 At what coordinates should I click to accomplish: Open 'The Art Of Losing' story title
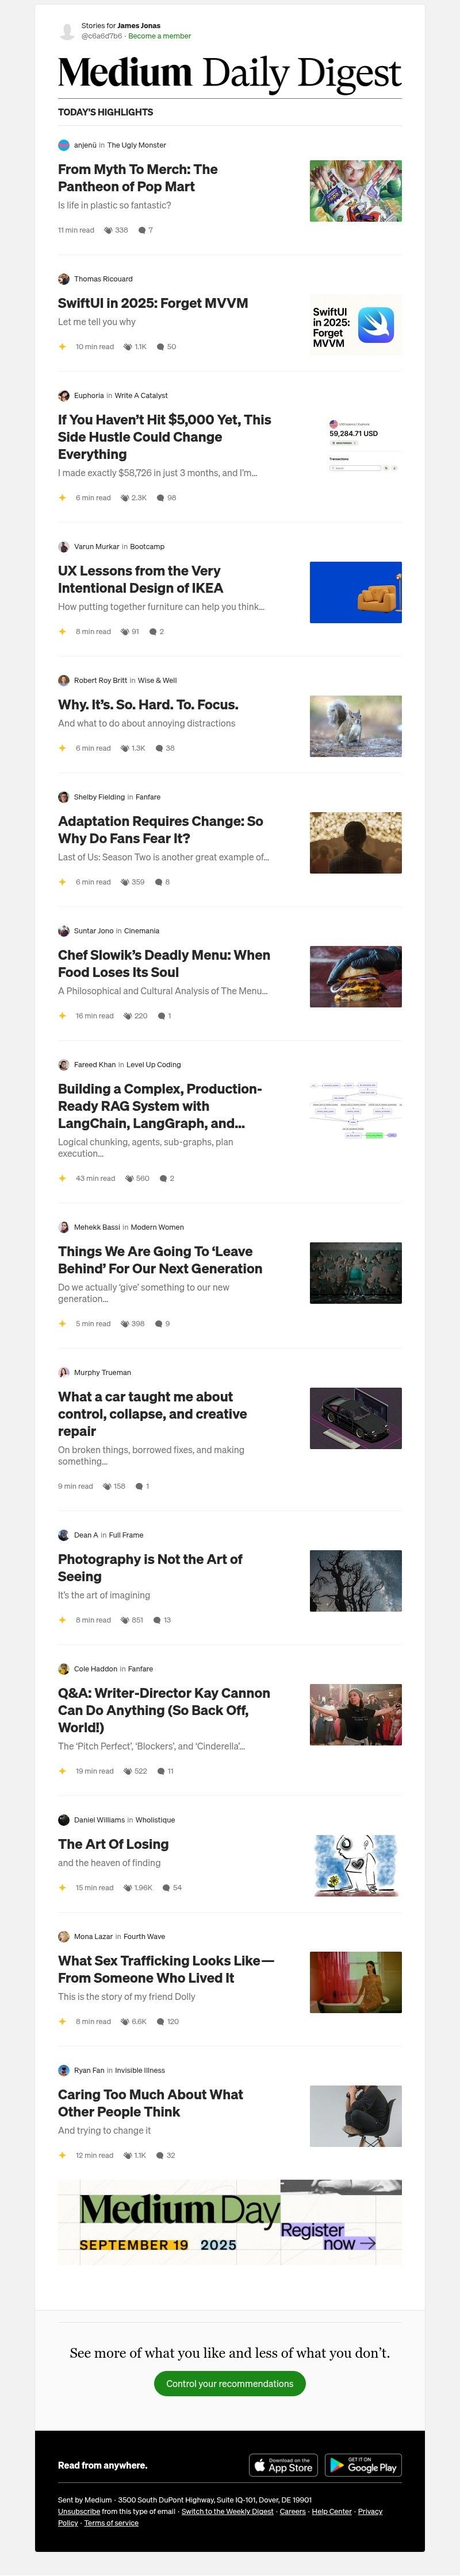(x=113, y=1844)
